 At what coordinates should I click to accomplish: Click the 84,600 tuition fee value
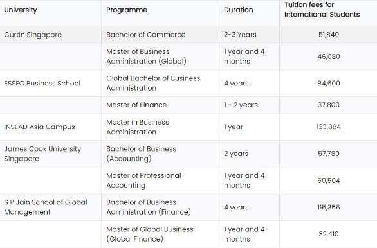point(329,84)
